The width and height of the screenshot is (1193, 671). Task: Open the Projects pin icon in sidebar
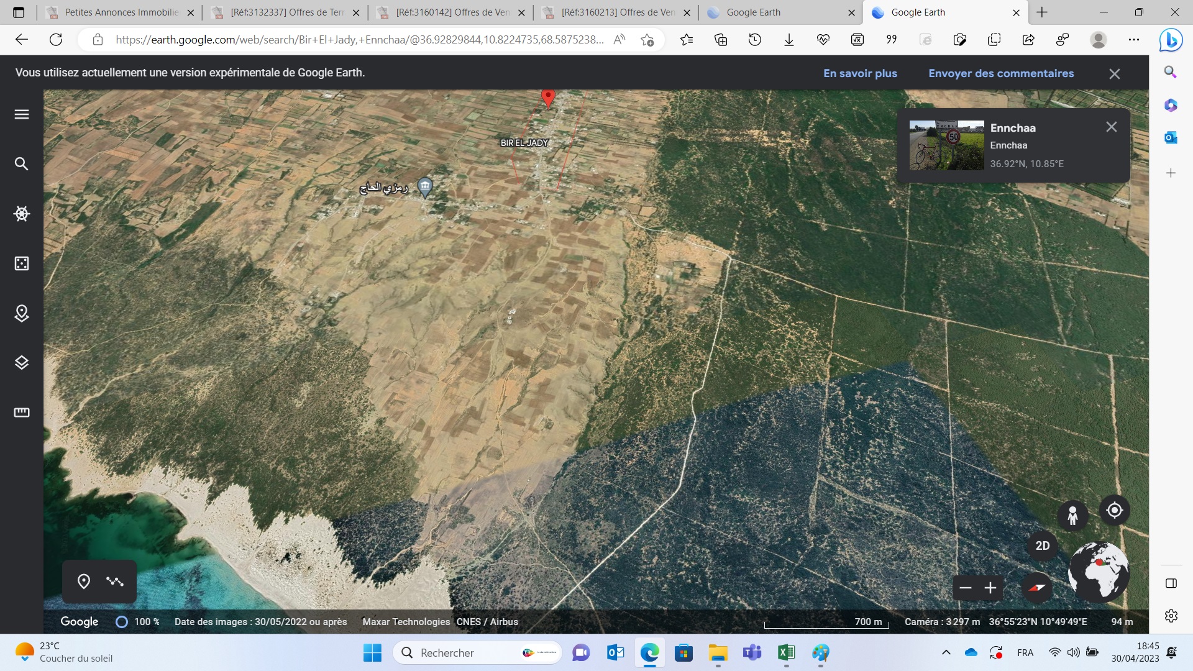22,313
